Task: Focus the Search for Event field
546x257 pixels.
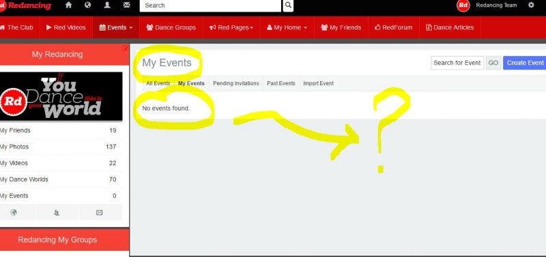Action: point(457,63)
